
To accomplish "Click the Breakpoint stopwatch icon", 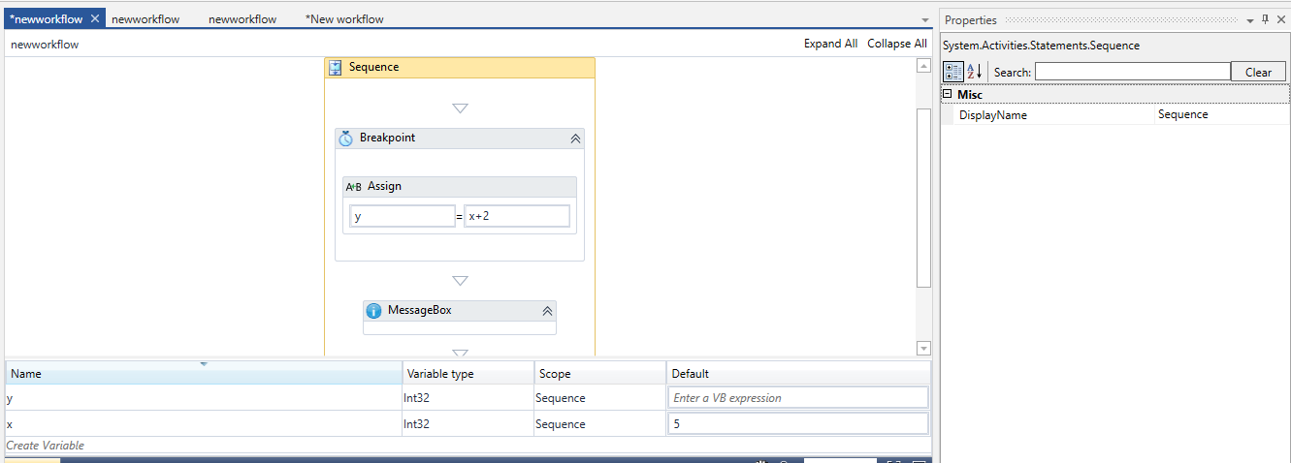I will (346, 139).
